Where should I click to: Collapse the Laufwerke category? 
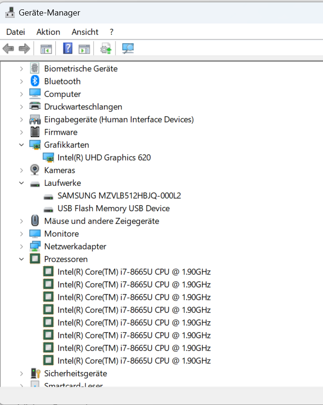22,183
